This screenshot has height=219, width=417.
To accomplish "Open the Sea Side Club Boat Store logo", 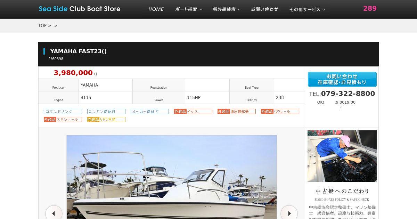I will click(80, 9).
